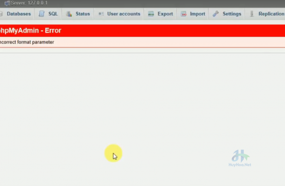
Task: Select the Status tab label
Action: click(82, 14)
